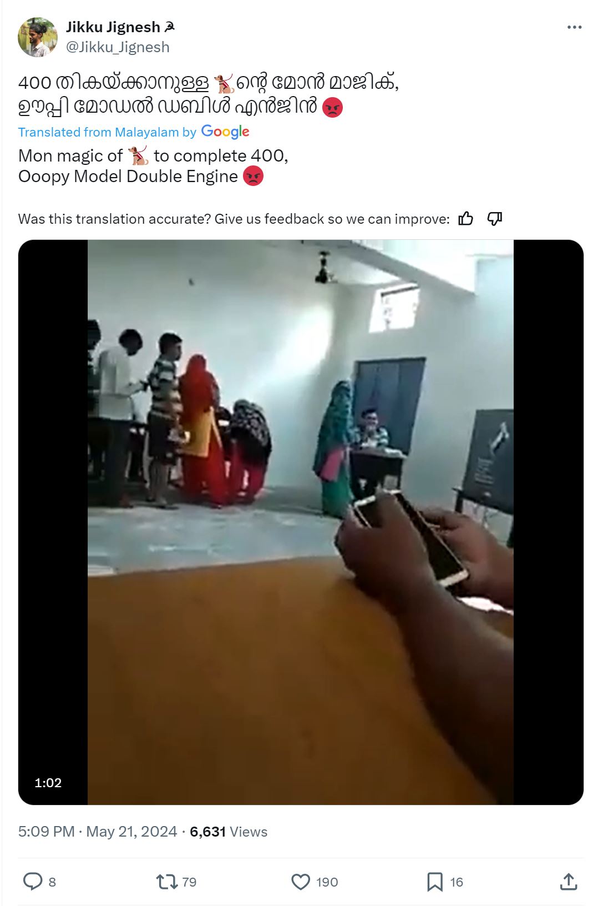Click the Jikku Jignesh display name
This screenshot has width=598, height=906.
point(113,27)
